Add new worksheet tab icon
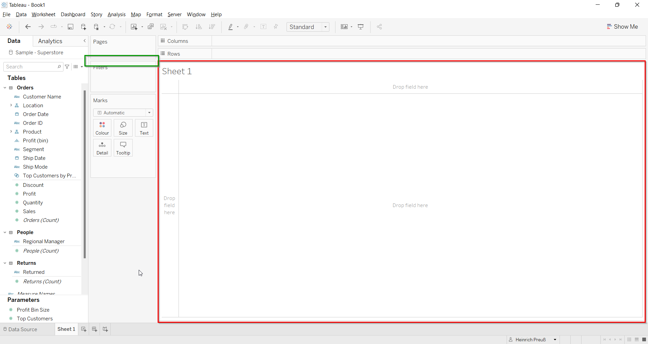Screen dimensions: 648x344 [84, 329]
